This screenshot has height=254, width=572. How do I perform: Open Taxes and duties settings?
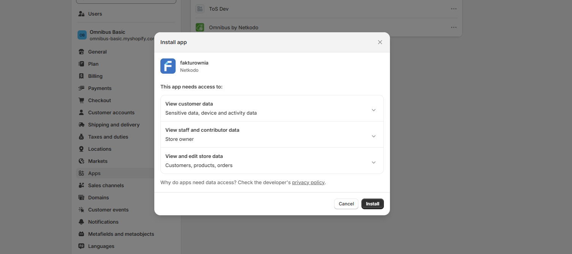tap(108, 137)
